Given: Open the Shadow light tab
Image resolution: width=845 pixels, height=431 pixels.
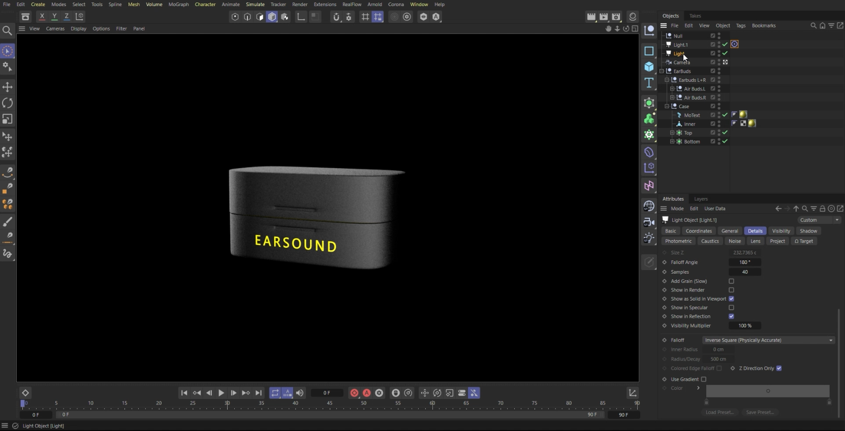Looking at the screenshot, I should pyautogui.click(x=808, y=231).
